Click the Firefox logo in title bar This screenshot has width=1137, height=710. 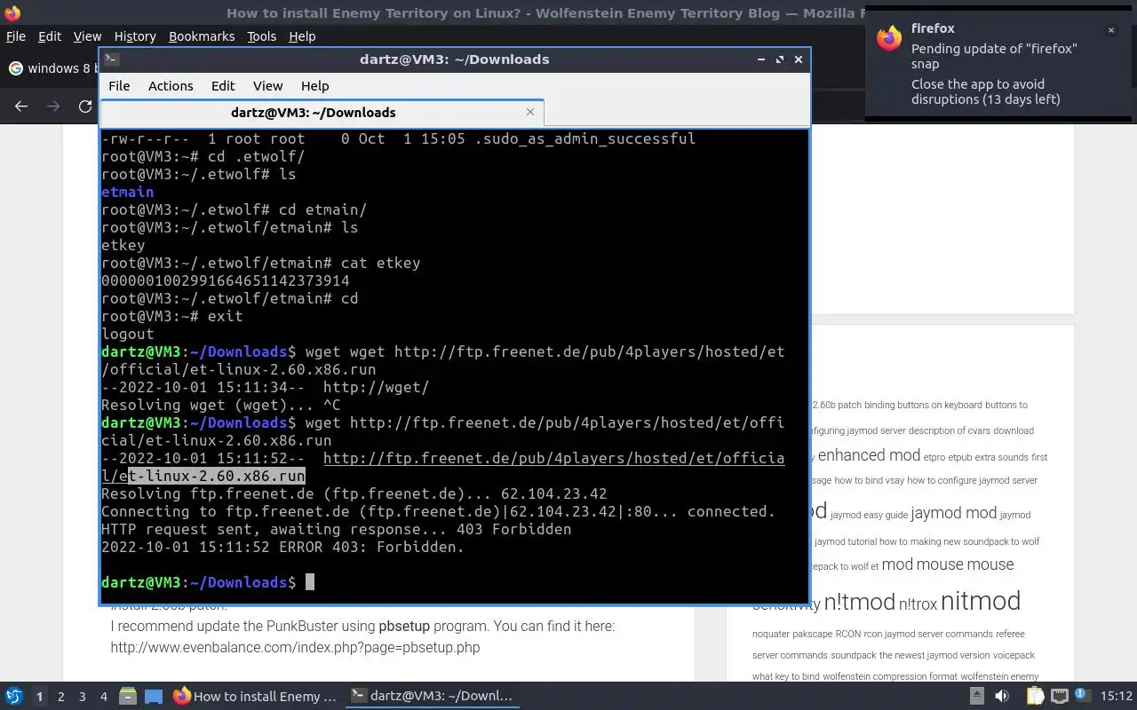pos(12,12)
